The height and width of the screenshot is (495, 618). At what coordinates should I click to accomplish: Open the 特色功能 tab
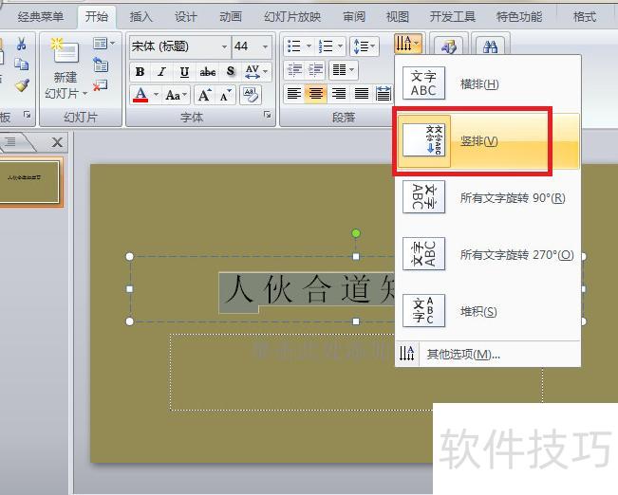[519, 16]
